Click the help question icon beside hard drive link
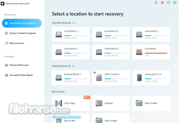Image resolution: width=179 pixels, height=123 pixels. click(54, 117)
